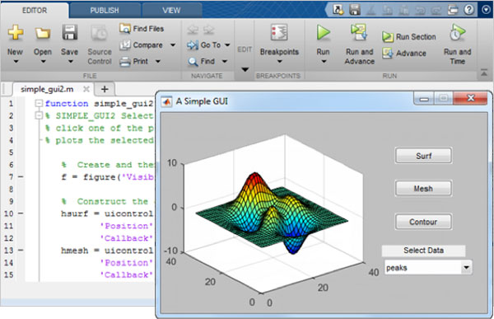The image size is (494, 319).
Task: Expand the Compare dropdown arrow
Action: (173, 45)
